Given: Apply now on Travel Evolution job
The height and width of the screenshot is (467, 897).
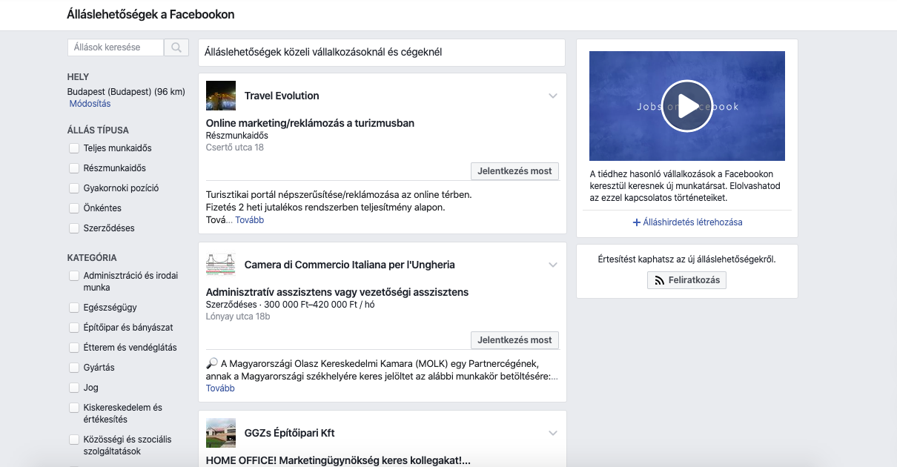Looking at the screenshot, I should click(x=514, y=171).
